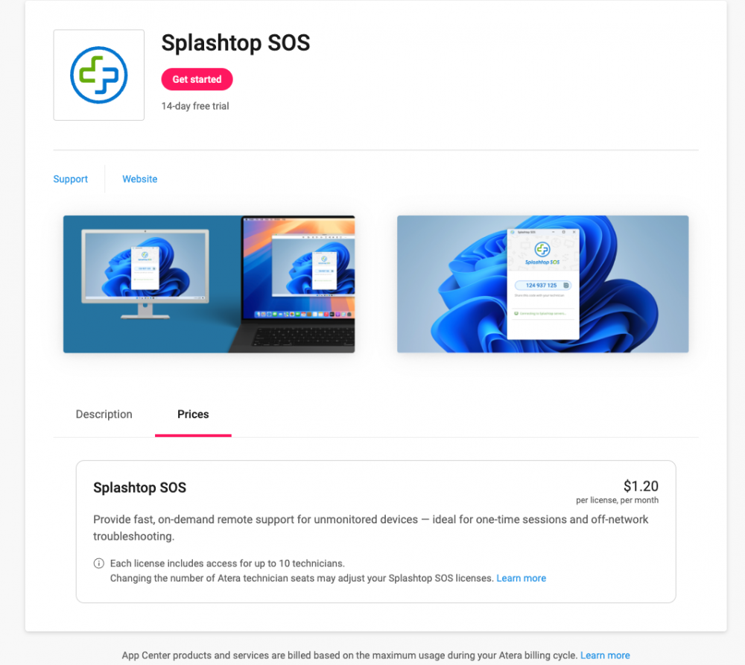
Task: Click the macOS dock shown on laptop image
Action: click(x=302, y=314)
